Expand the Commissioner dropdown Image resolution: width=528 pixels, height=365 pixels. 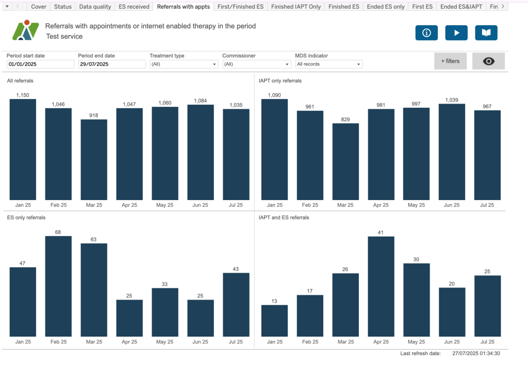click(256, 64)
